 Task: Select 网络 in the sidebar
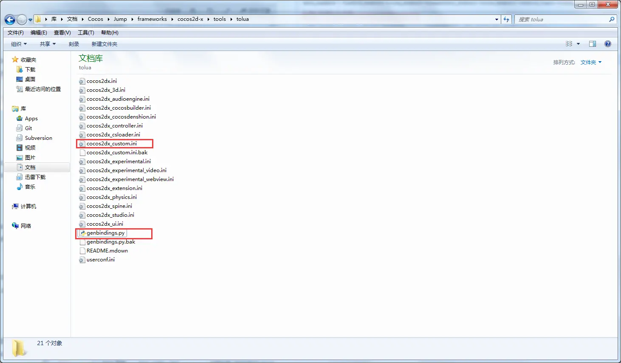26,226
